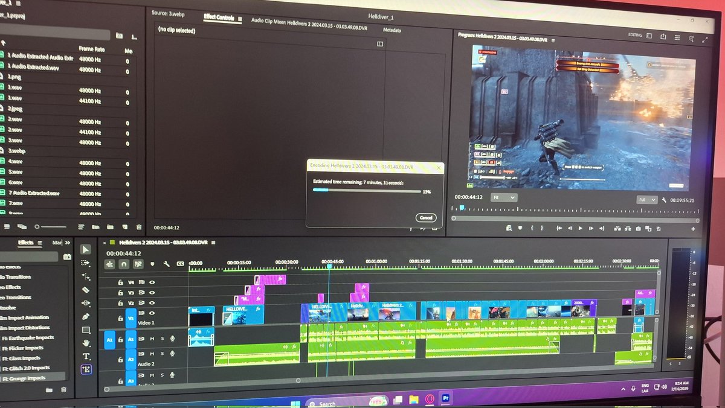
Task: Step back one frame in Program monitor
Action: (x=569, y=228)
